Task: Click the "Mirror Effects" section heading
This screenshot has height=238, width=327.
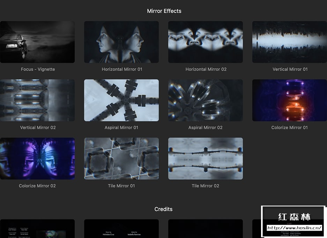Action: click(x=164, y=11)
